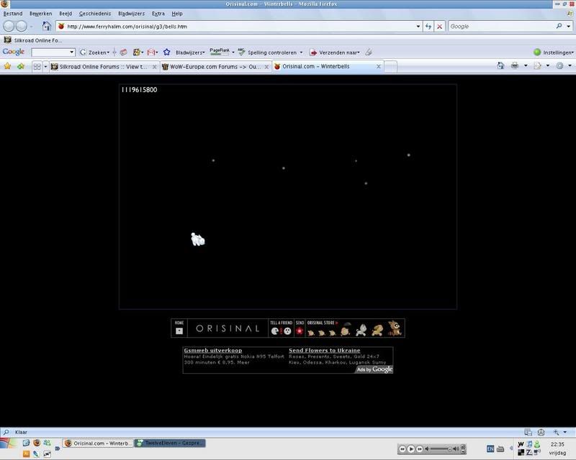Viewport: 576px width, 460px height.
Task: Click the Orisinal.com Winterbells taskbar button
Action: coord(98,443)
